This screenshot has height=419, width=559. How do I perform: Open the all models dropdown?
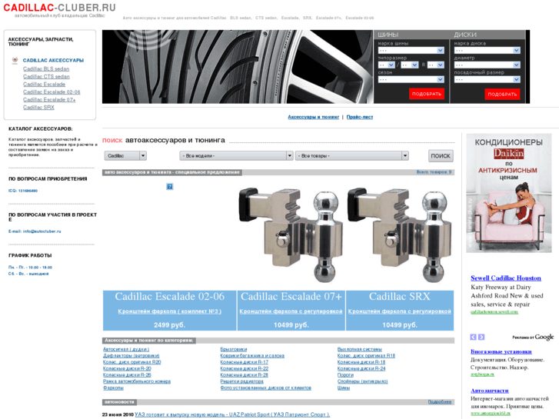point(236,156)
